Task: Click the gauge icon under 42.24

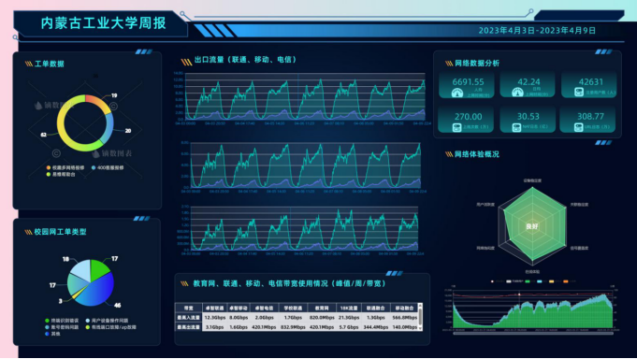Action: tap(517, 93)
